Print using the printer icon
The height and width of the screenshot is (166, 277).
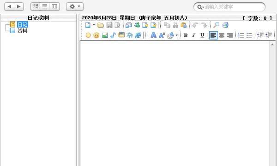pos(225,25)
